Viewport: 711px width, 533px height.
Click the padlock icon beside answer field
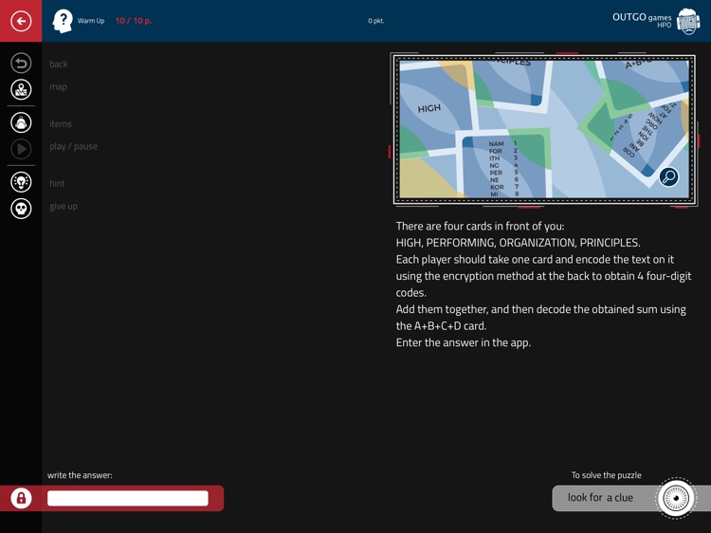pos(21,498)
